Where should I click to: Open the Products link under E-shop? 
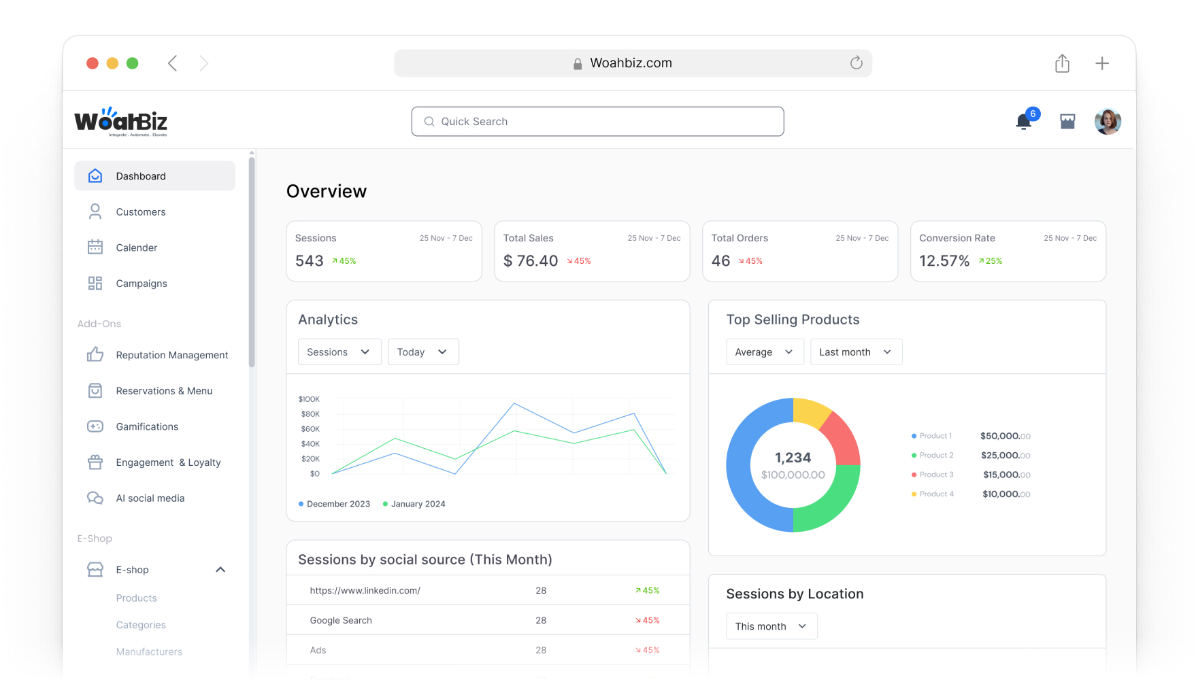(x=137, y=598)
